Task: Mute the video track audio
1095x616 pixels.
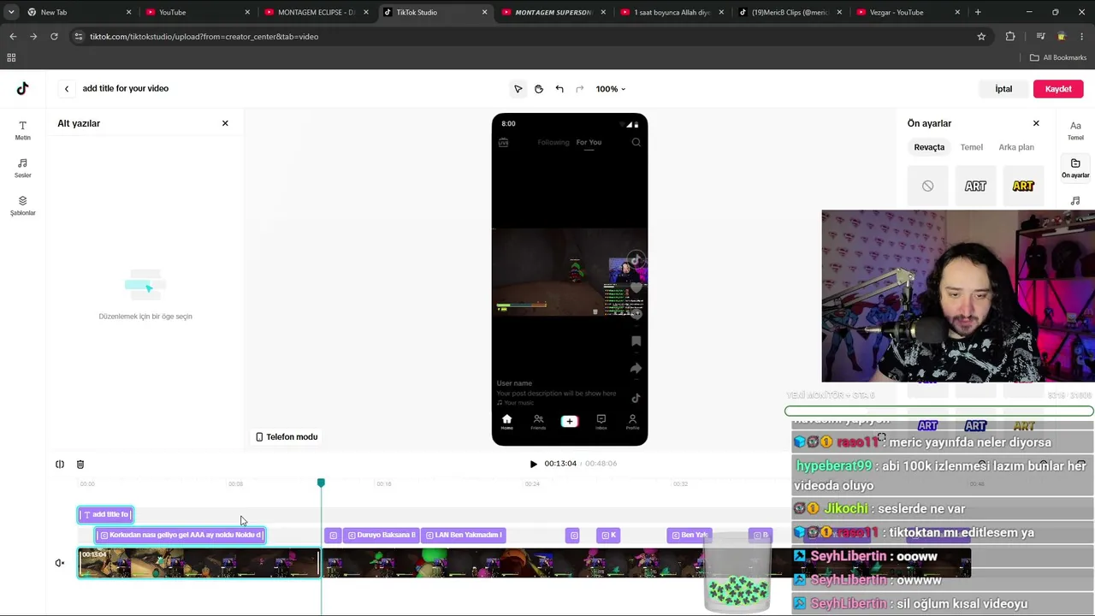Action: [60, 563]
